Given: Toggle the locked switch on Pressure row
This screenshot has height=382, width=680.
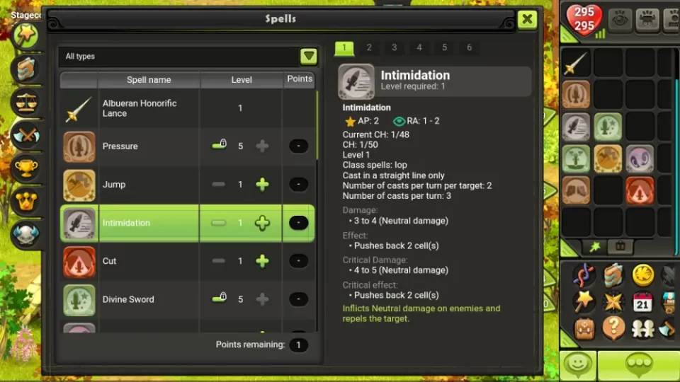Looking at the screenshot, I should 220,144.
